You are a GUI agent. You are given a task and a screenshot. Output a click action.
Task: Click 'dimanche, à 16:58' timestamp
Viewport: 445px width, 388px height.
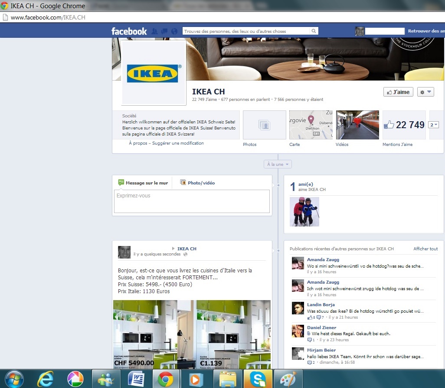337,362
